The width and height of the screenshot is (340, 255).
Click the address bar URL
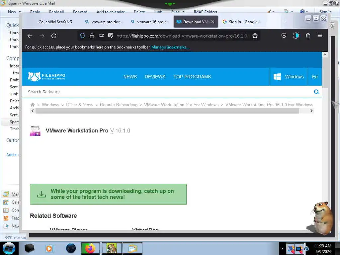pos(182,36)
